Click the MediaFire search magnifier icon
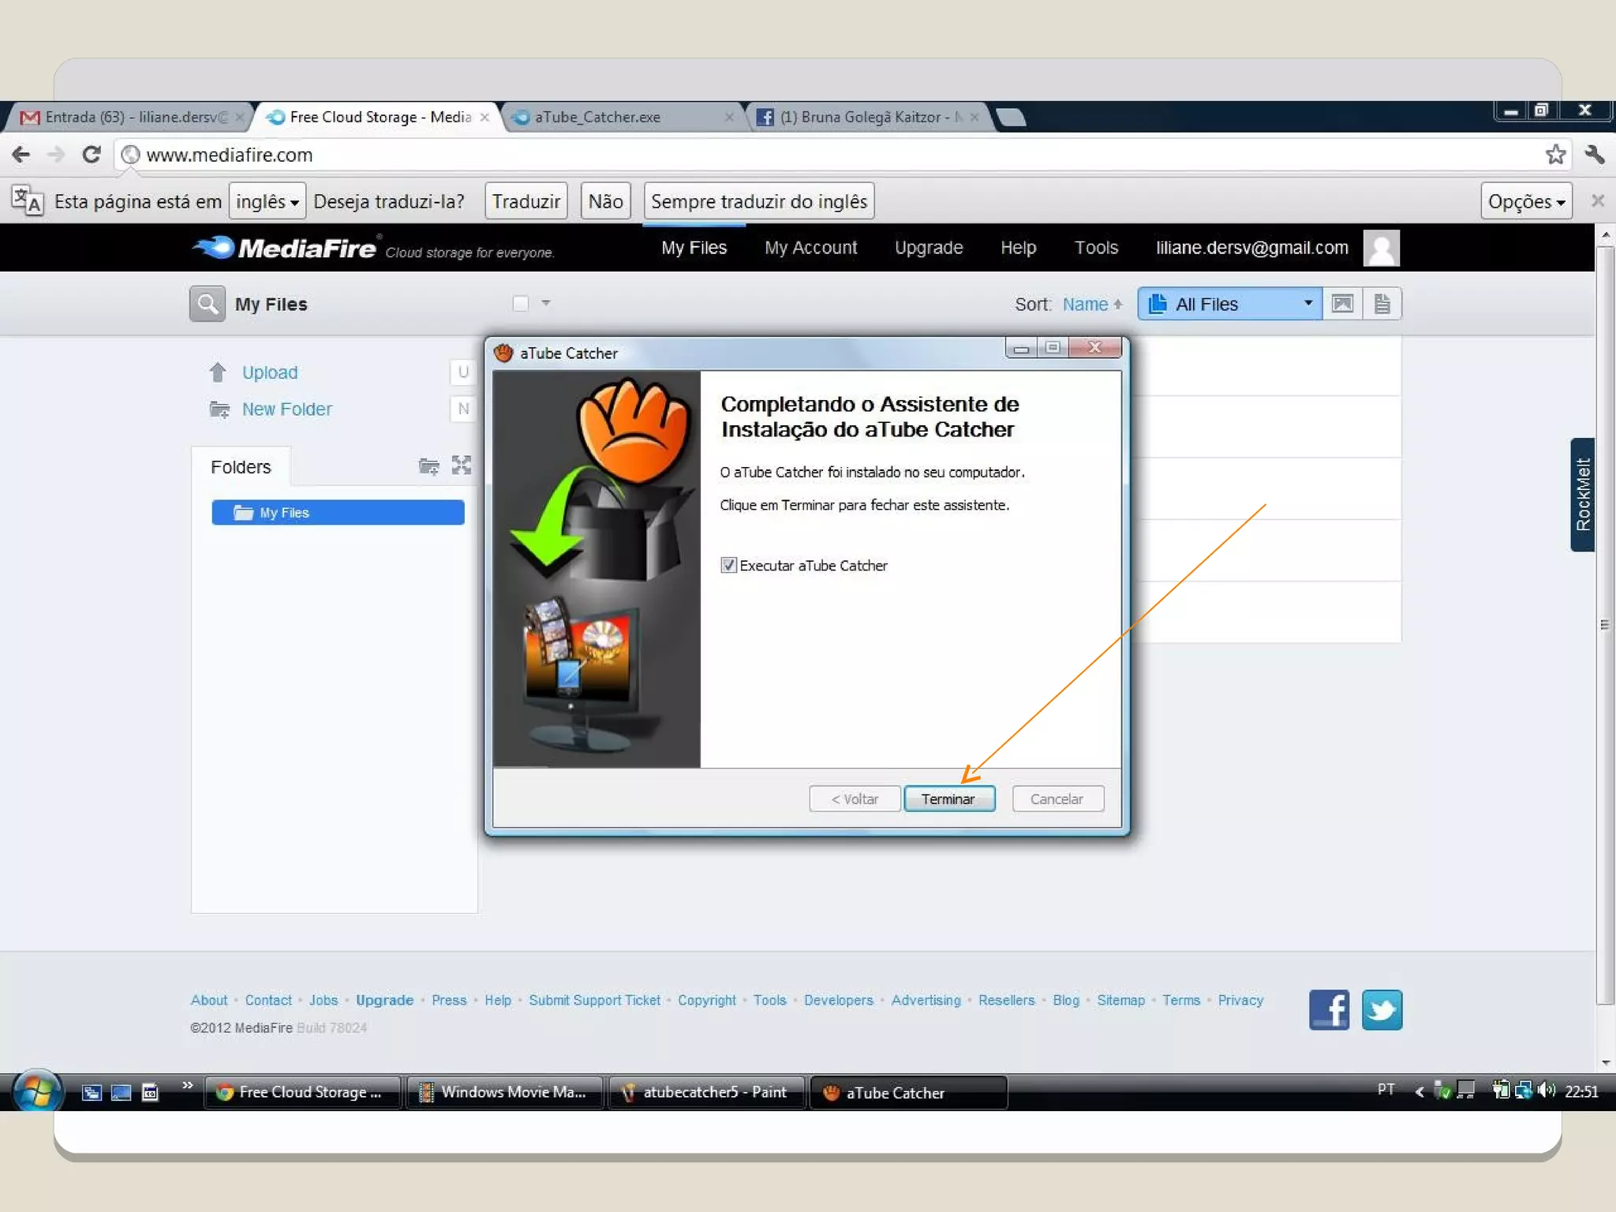The image size is (1616, 1212). (x=207, y=304)
